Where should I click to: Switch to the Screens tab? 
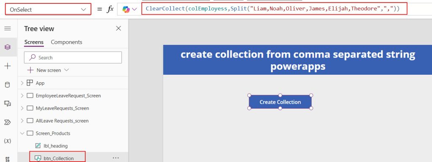tap(34, 42)
